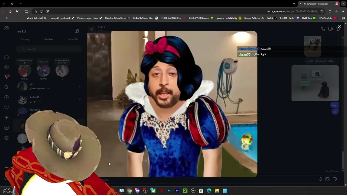This screenshot has height=195, width=347.
Task: Open the (375) YouTube bookmark
Action: (328, 18)
